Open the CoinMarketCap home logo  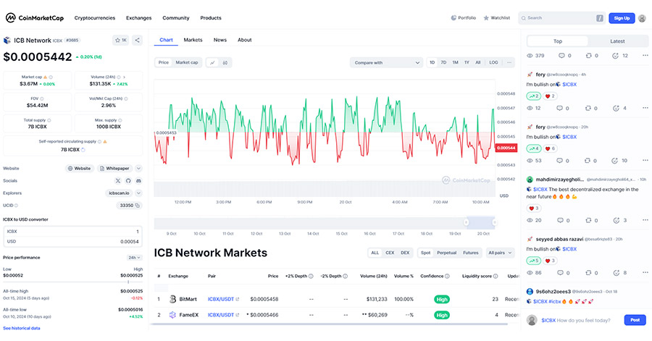[35, 18]
